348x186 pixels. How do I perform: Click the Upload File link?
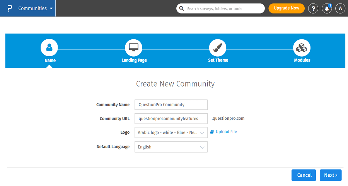[226, 132]
